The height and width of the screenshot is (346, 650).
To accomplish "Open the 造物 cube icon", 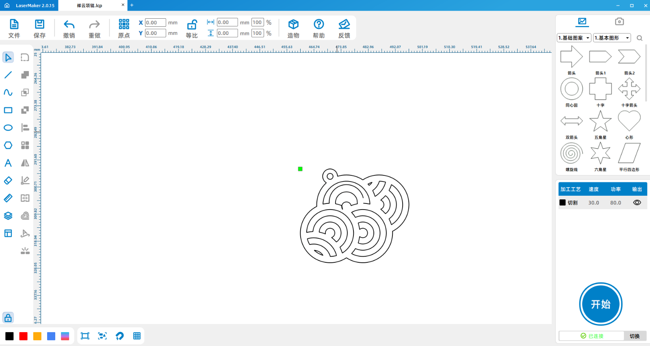I will pyautogui.click(x=293, y=25).
